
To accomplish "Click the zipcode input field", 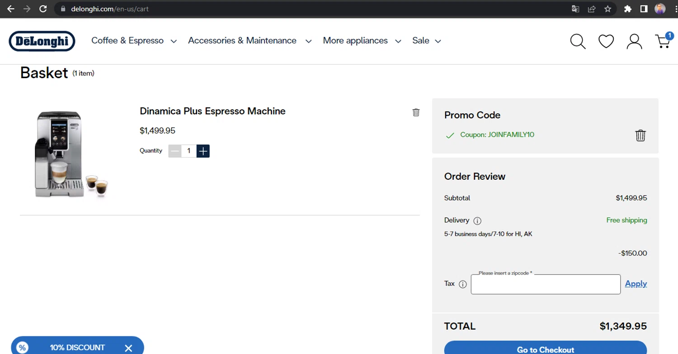I will coord(546,284).
